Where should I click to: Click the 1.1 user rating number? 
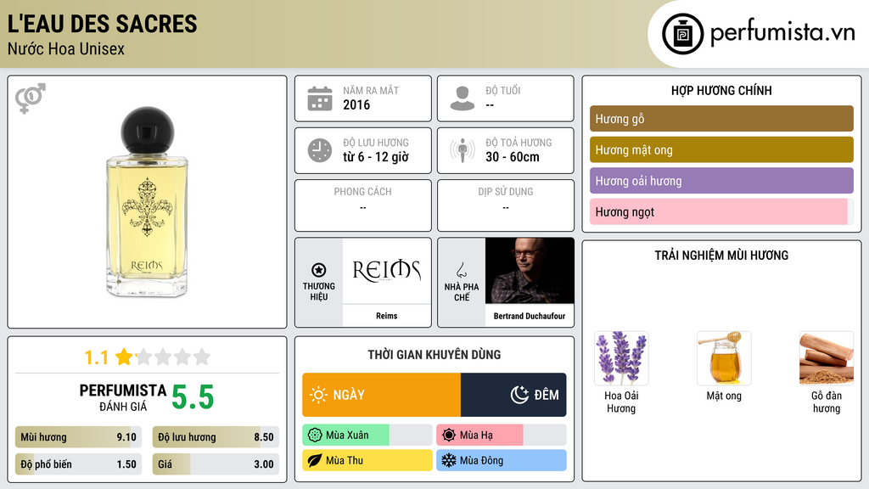coord(97,357)
